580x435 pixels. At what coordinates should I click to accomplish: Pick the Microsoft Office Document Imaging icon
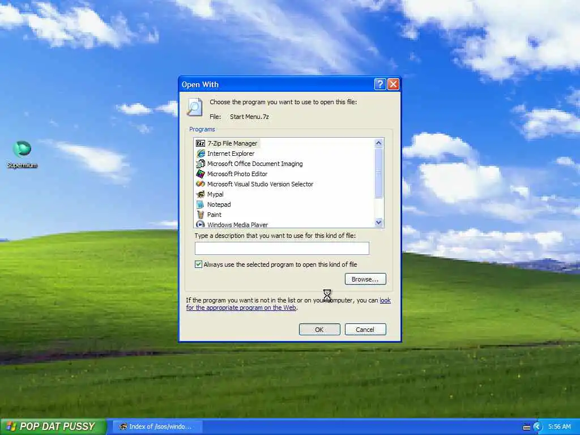(x=201, y=164)
